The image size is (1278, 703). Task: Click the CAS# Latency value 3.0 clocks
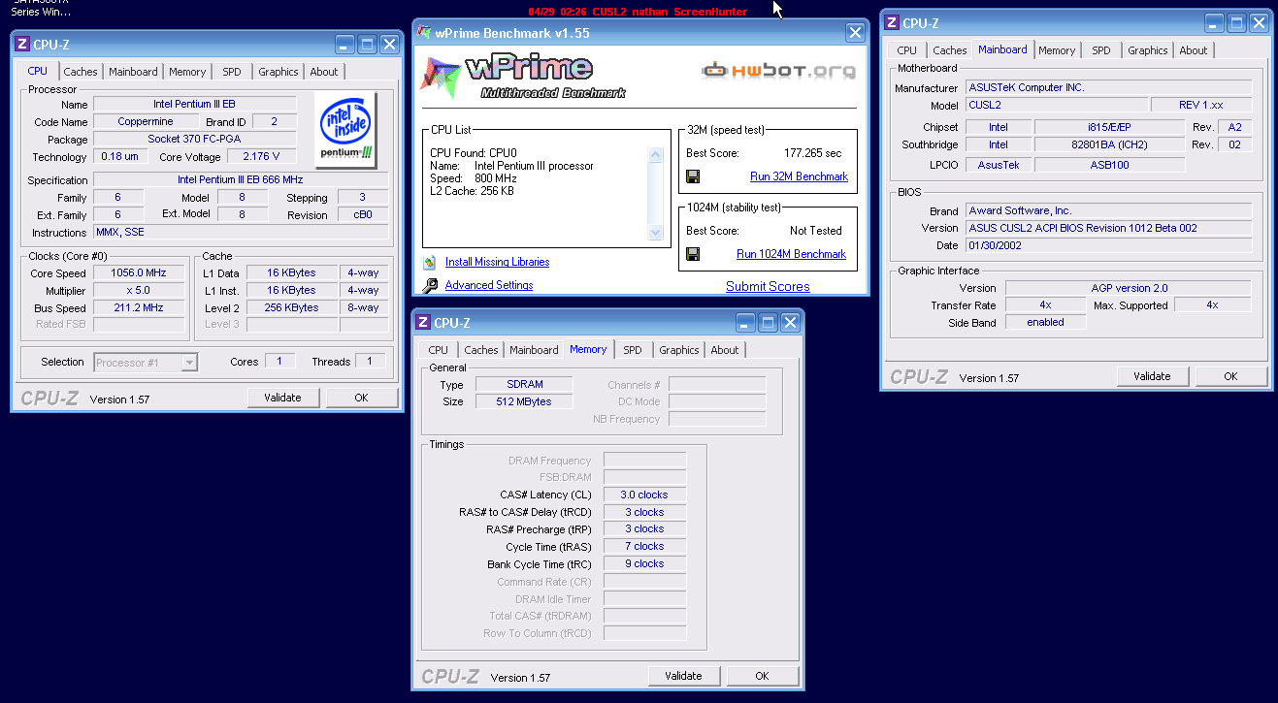coord(644,495)
